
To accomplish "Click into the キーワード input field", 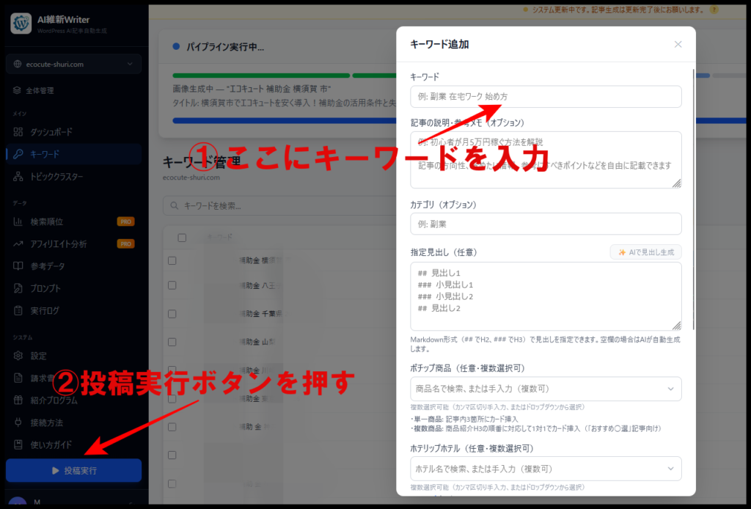I will pos(546,97).
